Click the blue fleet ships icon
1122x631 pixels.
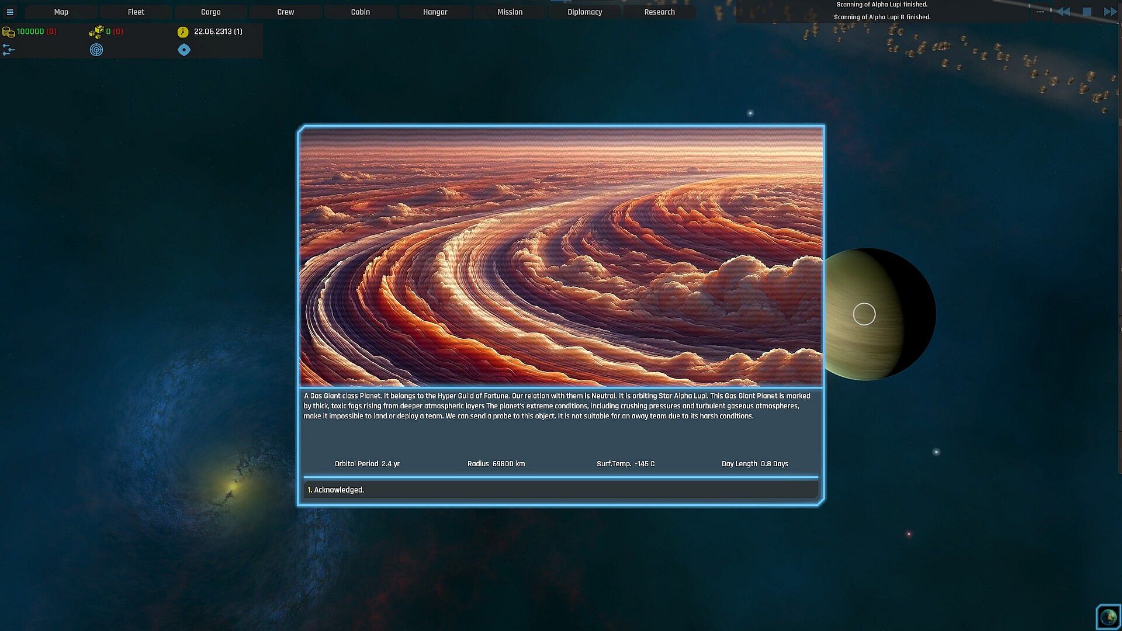pos(9,50)
